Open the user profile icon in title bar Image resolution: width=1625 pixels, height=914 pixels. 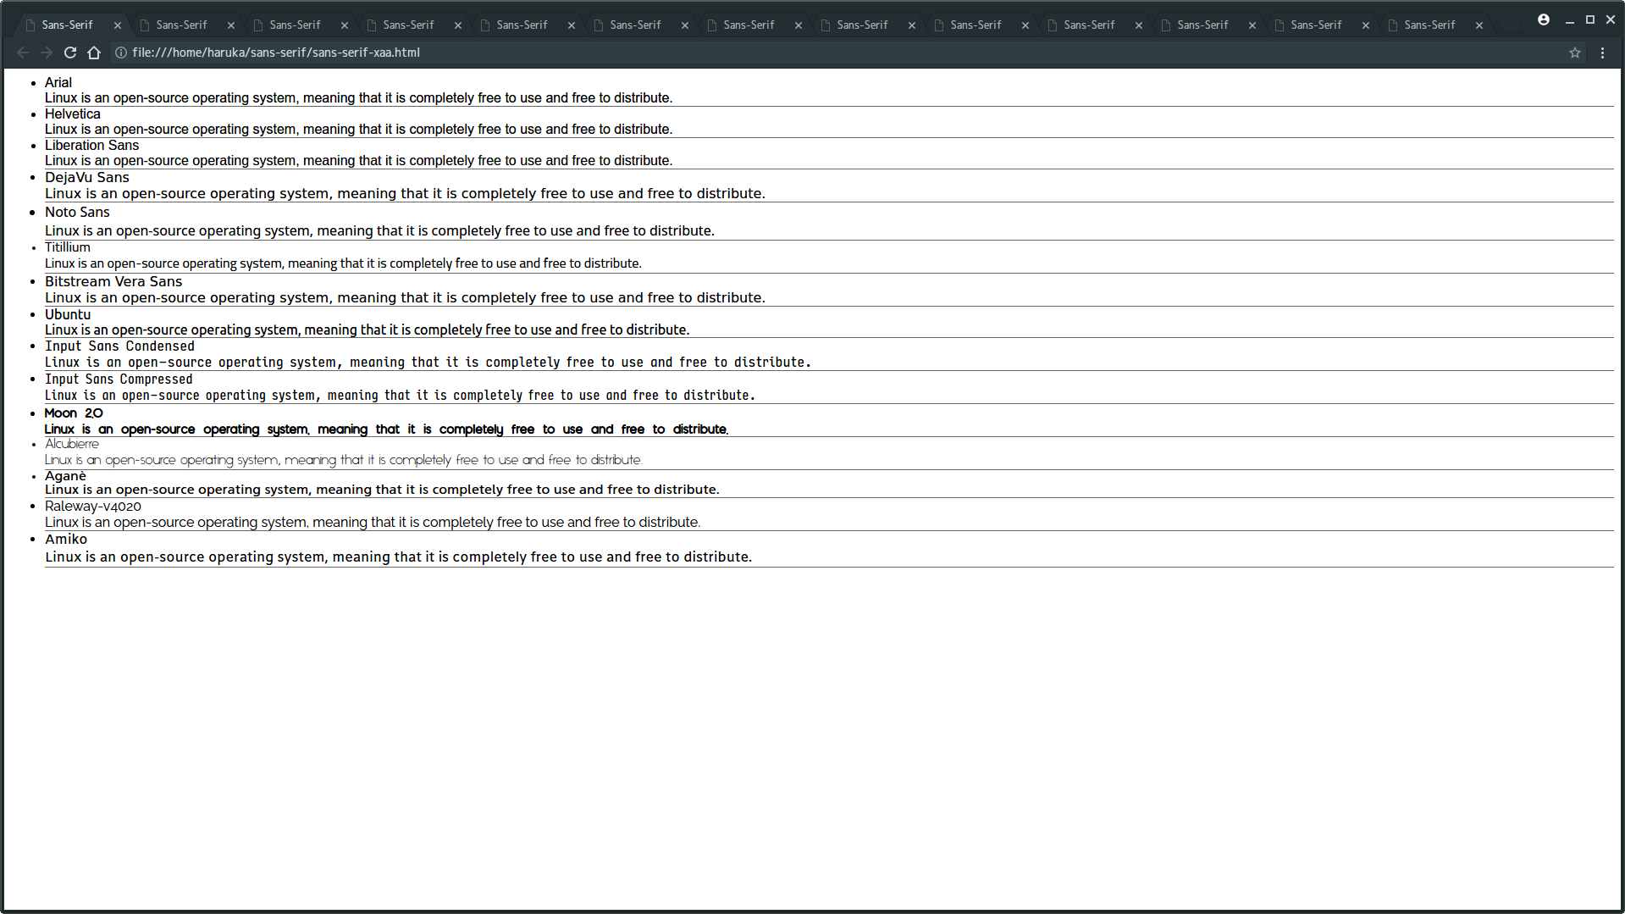1544,19
